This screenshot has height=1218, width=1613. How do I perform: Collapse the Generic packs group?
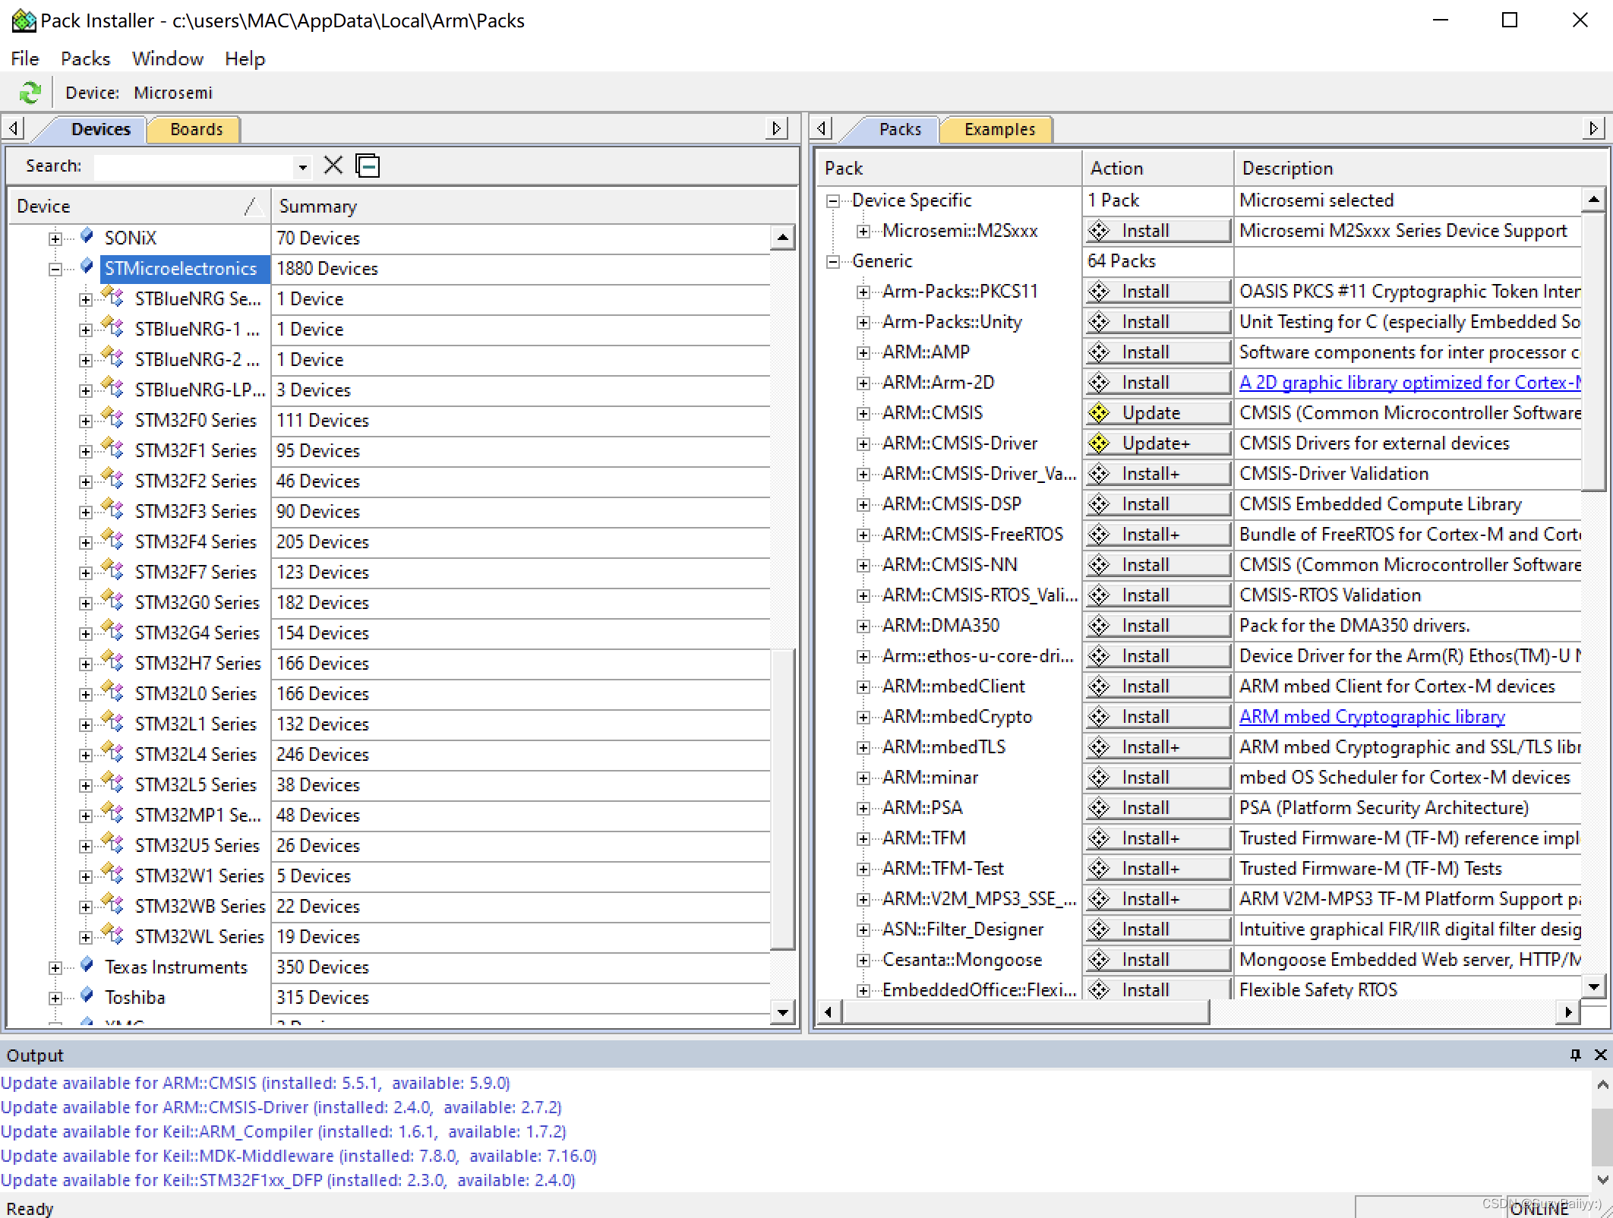click(833, 261)
